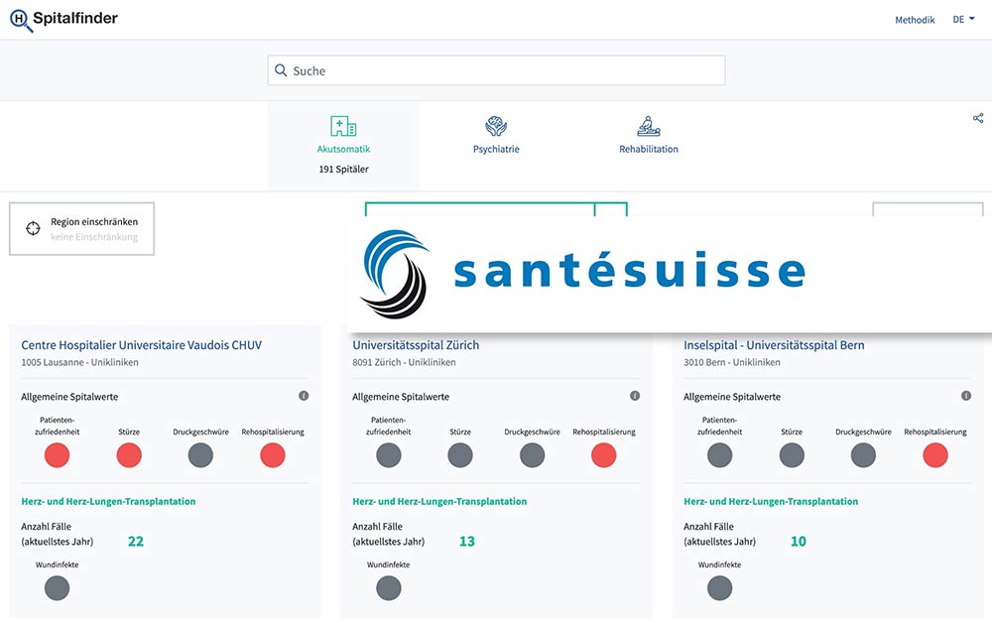This screenshot has width=992, height=623.
Task: Open the Methodik page
Action: tap(915, 20)
